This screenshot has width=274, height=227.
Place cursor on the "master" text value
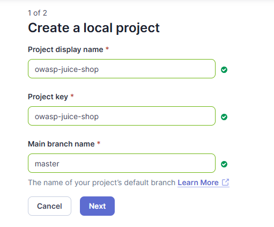pos(47,164)
